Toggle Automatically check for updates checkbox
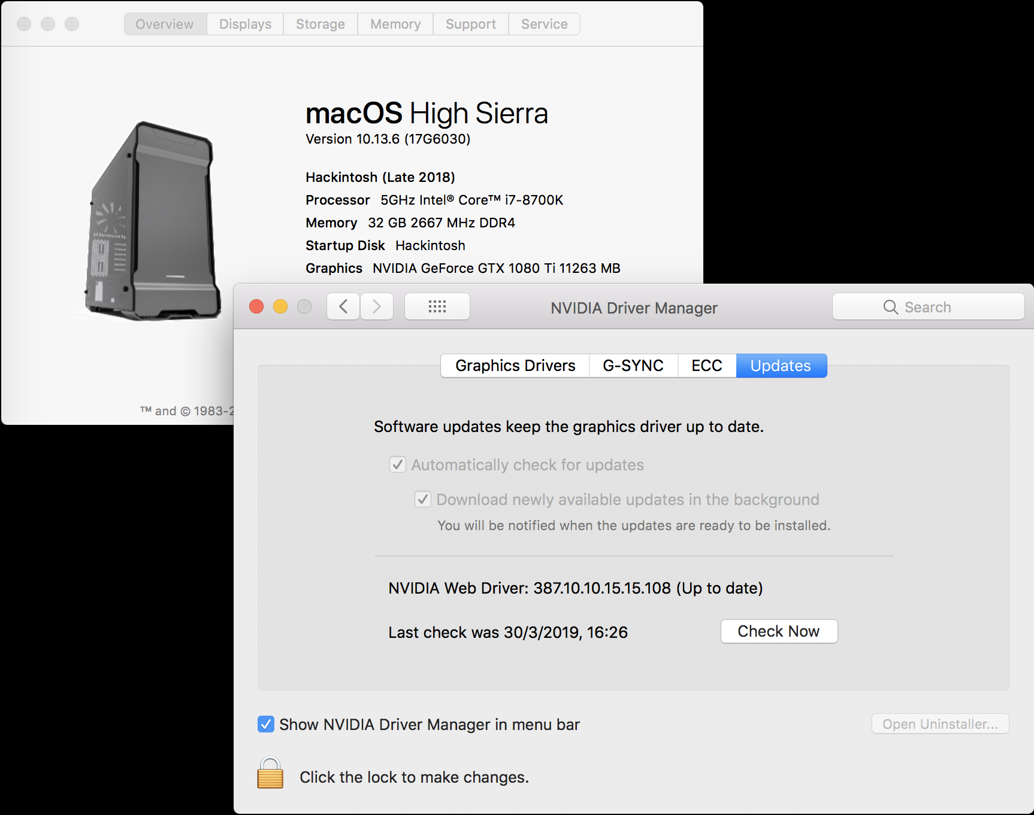 click(398, 465)
